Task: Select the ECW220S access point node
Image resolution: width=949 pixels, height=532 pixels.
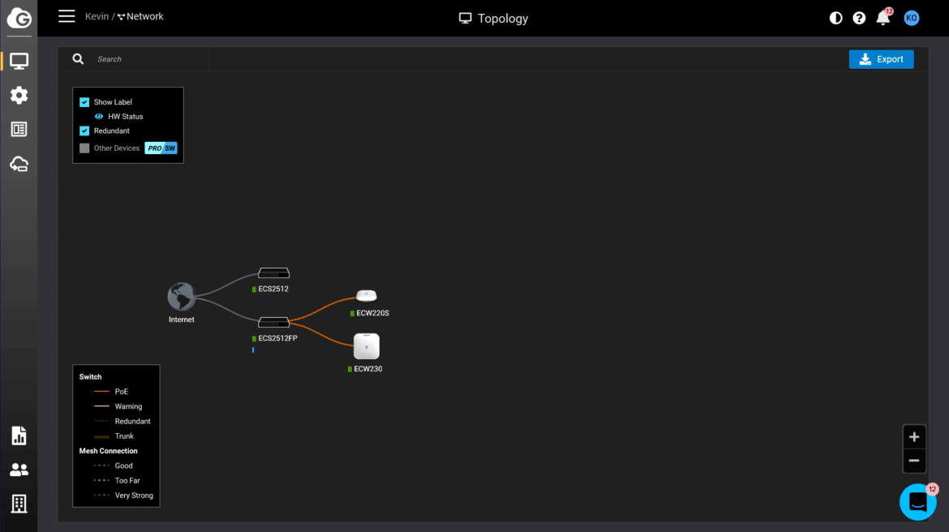Action: coord(366,295)
